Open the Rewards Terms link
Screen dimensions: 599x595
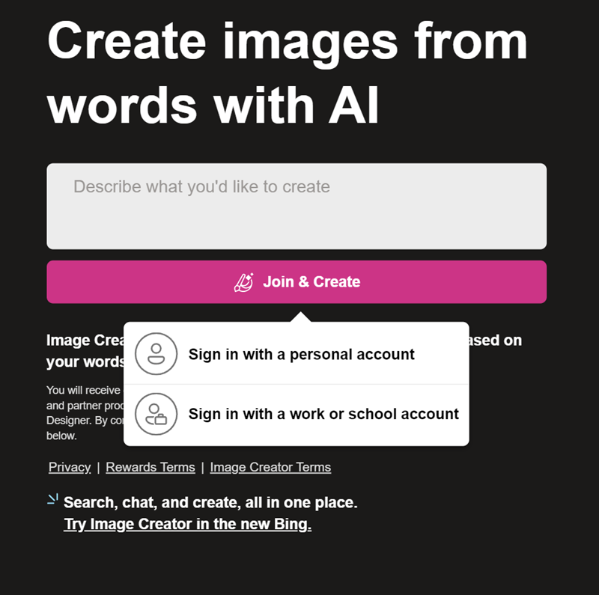click(x=150, y=467)
